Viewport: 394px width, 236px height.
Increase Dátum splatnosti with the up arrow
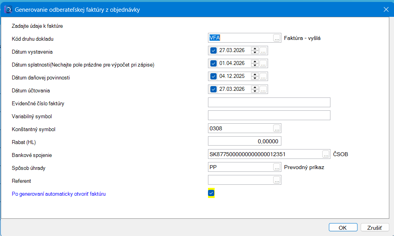pos(255,62)
